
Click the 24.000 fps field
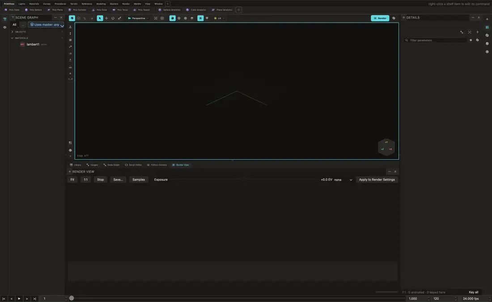click(473, 298)
